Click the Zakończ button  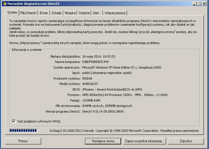pyautogui.click(x=186, y=141)
